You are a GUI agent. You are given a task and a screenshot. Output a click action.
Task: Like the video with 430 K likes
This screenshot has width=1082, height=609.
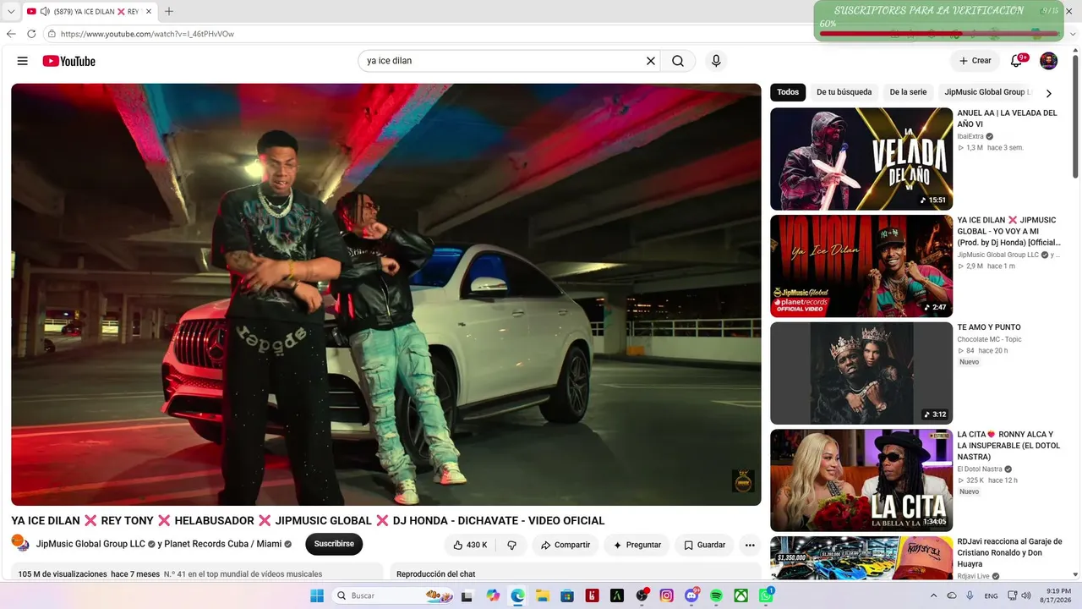(x=470, y=545)
